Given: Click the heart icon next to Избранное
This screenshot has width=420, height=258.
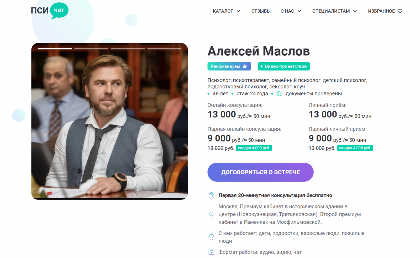Looking at the screenshot, I should coord(400,11).
